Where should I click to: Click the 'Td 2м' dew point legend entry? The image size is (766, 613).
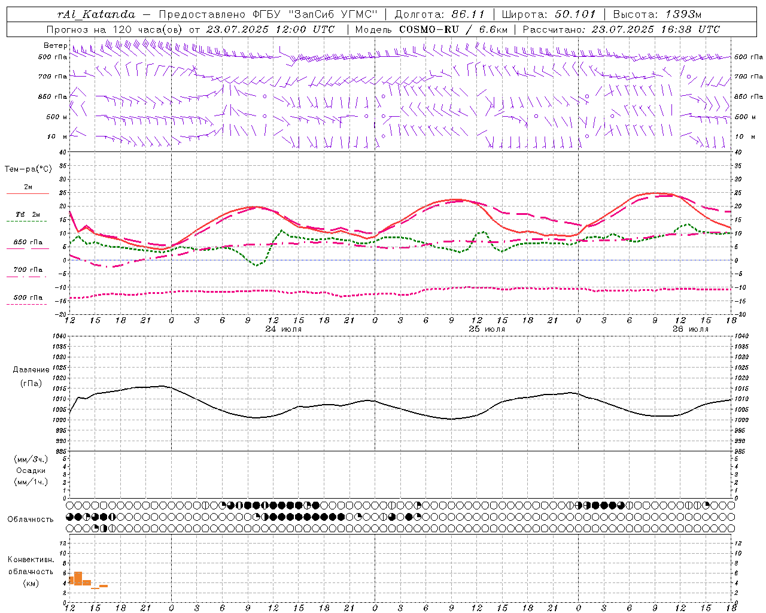tap(28, 214)
